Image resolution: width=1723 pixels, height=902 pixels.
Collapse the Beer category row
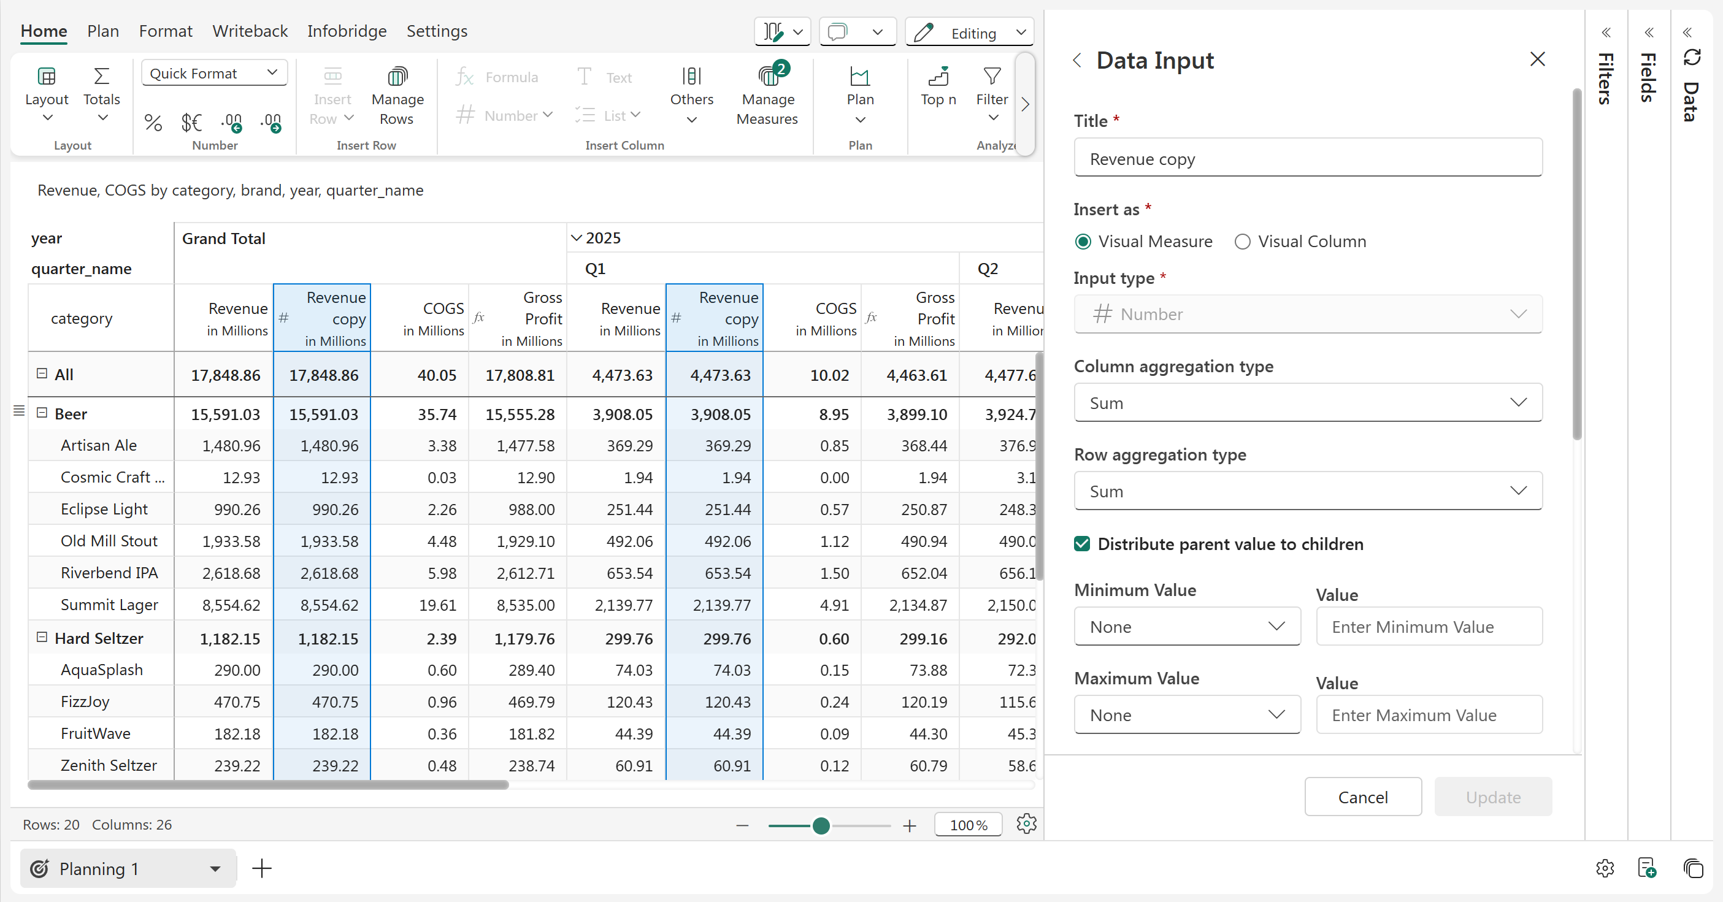coord(42,413)
